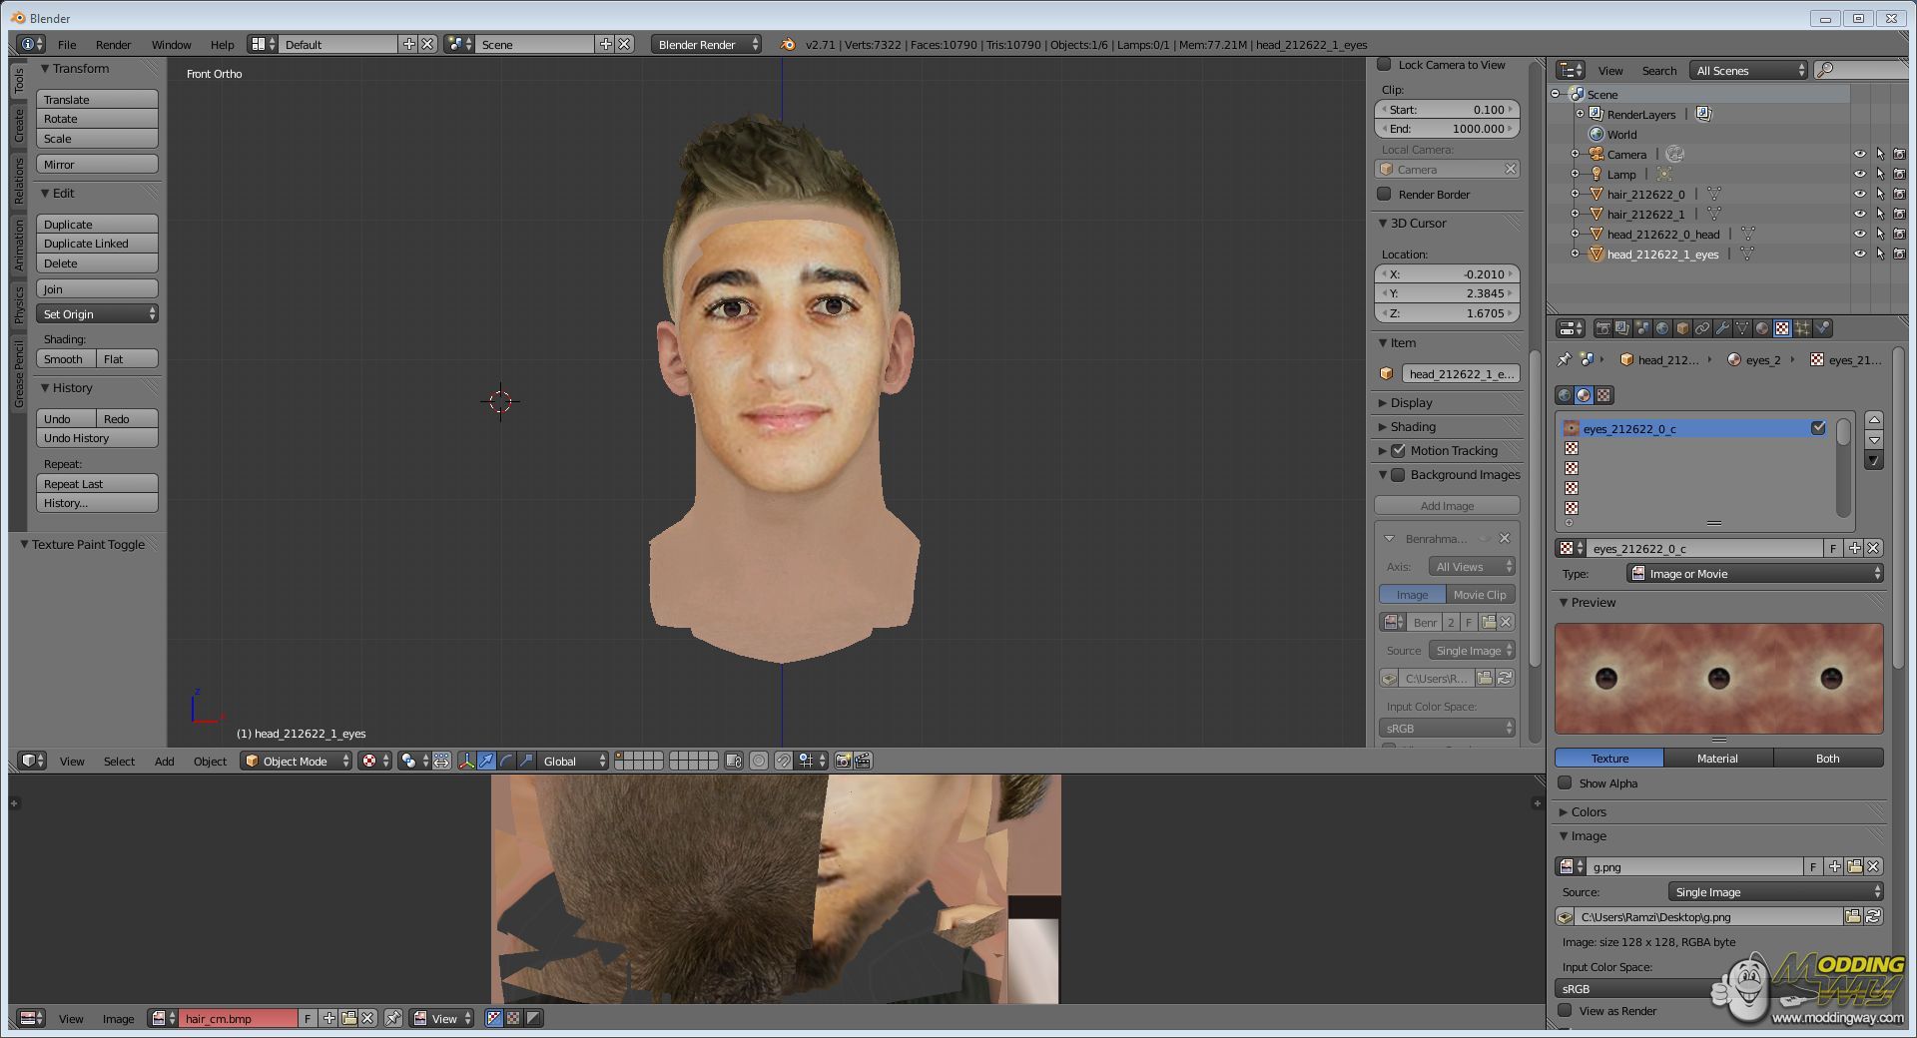Enable the Show Alpha checkbox

[x=1565, y=783]
